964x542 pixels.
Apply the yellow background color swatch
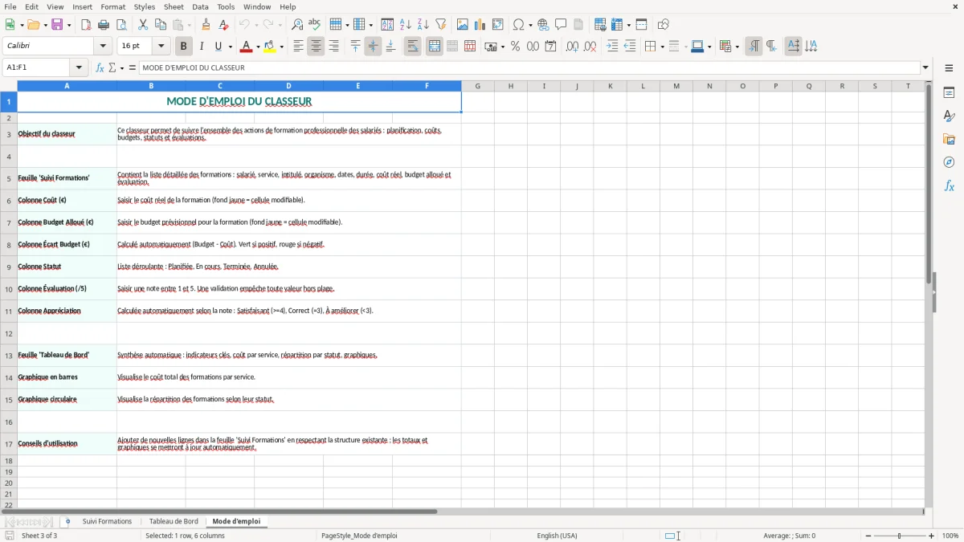click(270, 47)
